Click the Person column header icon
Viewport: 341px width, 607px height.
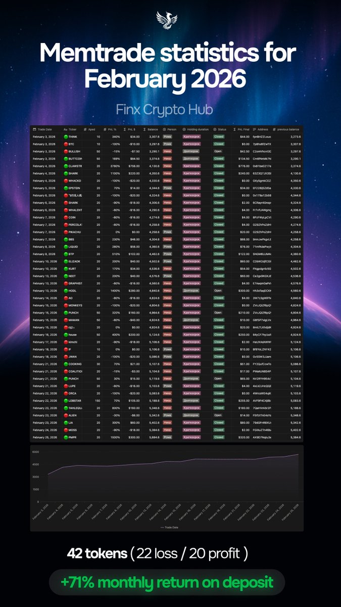click(x=164, y=129)
